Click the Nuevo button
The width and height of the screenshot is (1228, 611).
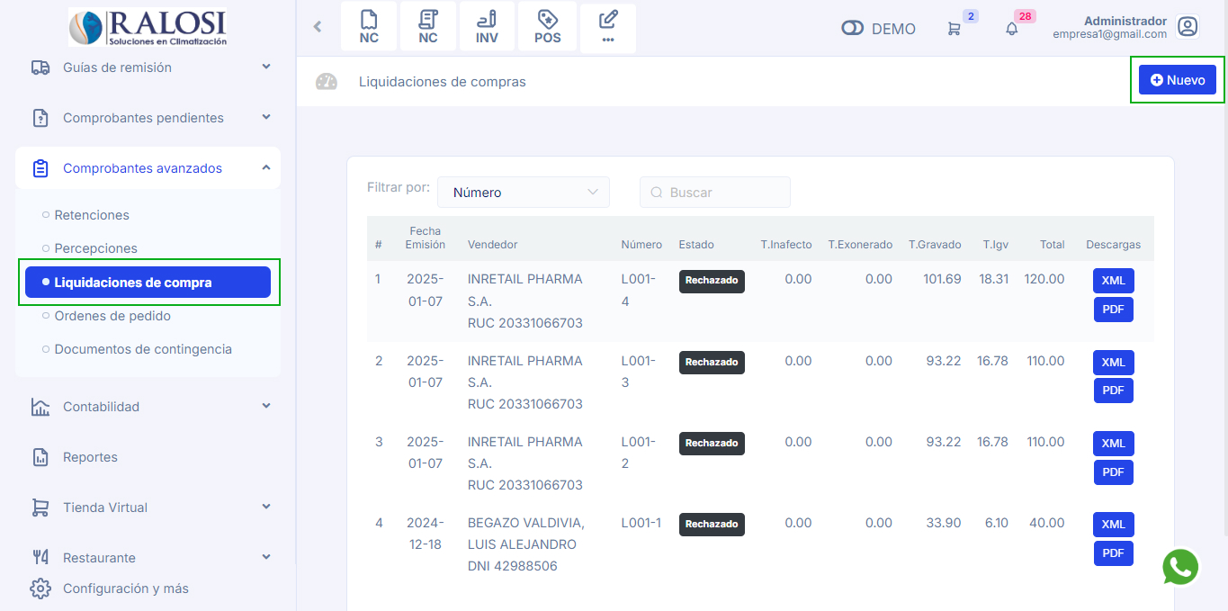pyautogui.click(x=1178, y=80)
